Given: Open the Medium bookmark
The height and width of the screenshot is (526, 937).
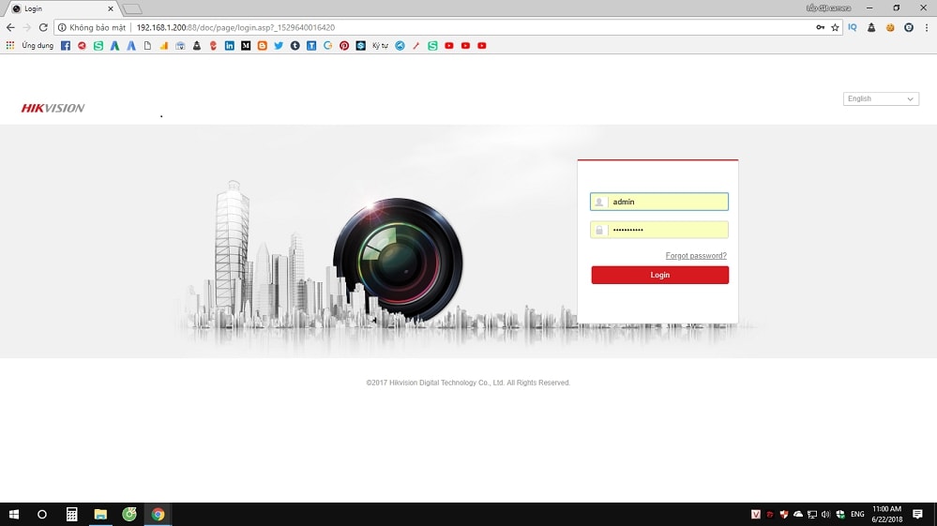Looking at the screenshot, I should pyautogui.click(x=246, y=45).
